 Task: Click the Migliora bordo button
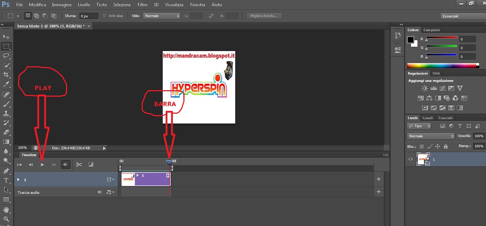[x=264, y=16]
